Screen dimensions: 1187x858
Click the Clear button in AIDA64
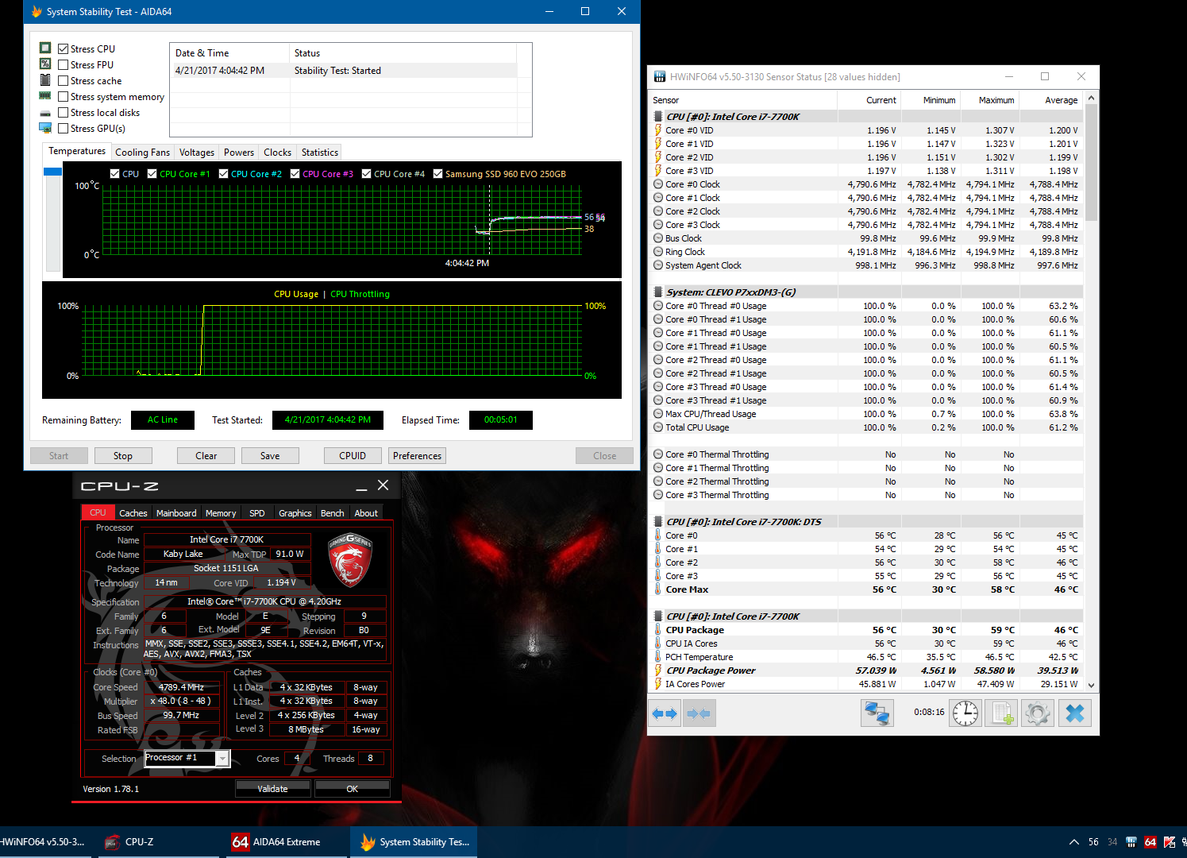pyautogui.click(x=206, y=455)
